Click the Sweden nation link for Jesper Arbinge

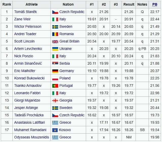coord(66,108)
